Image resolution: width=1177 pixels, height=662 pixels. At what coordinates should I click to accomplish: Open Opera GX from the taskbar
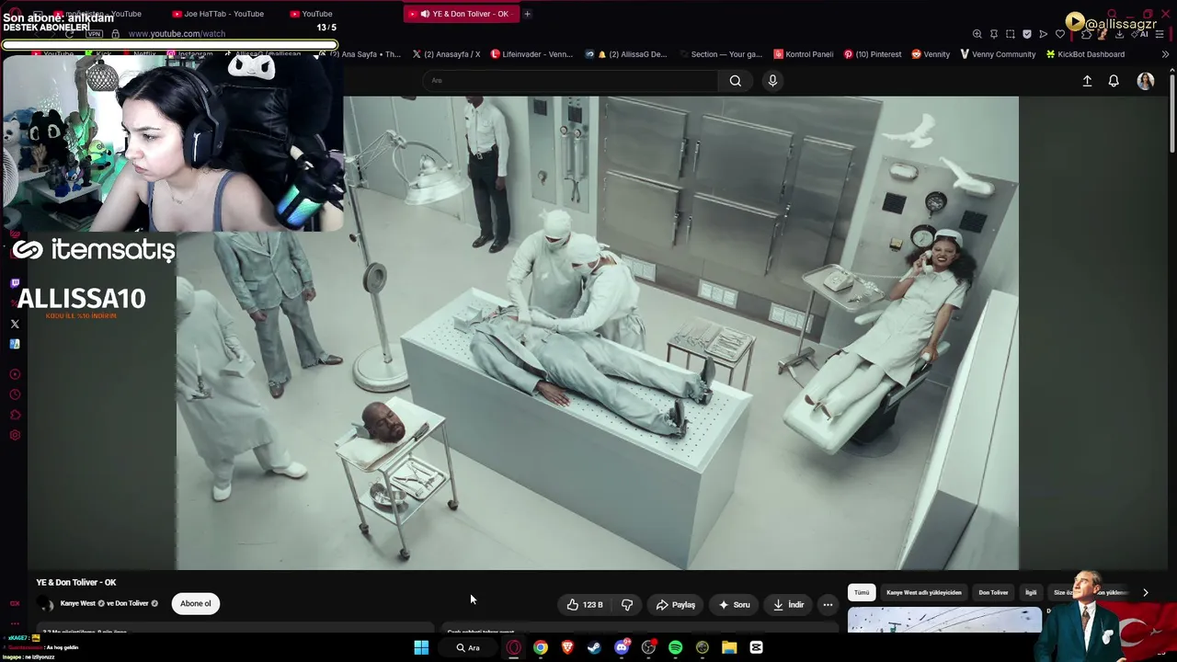tap(513, 647)
